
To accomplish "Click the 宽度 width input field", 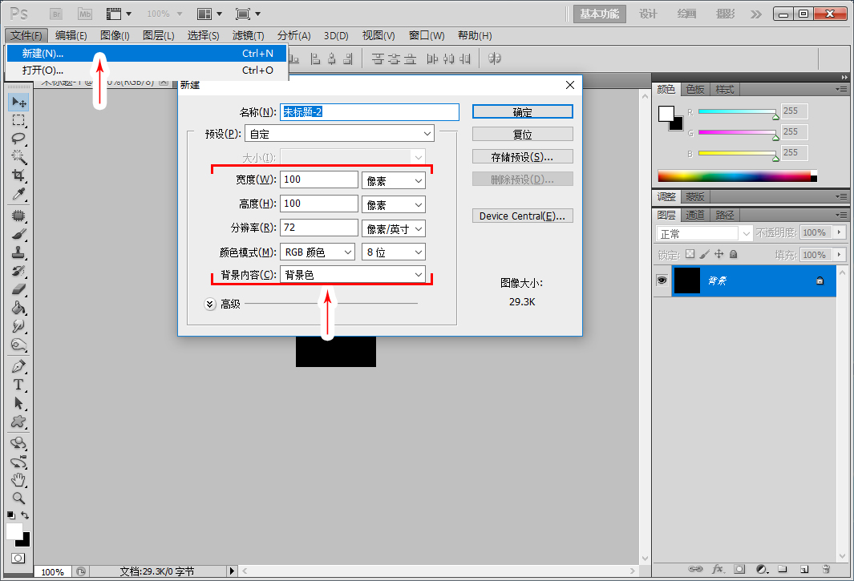I will pyautogui.click(x=318, y=180).
